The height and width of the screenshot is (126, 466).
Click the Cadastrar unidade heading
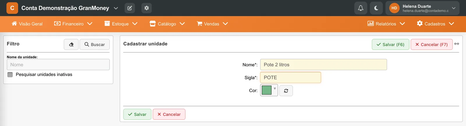click(145, 44)
